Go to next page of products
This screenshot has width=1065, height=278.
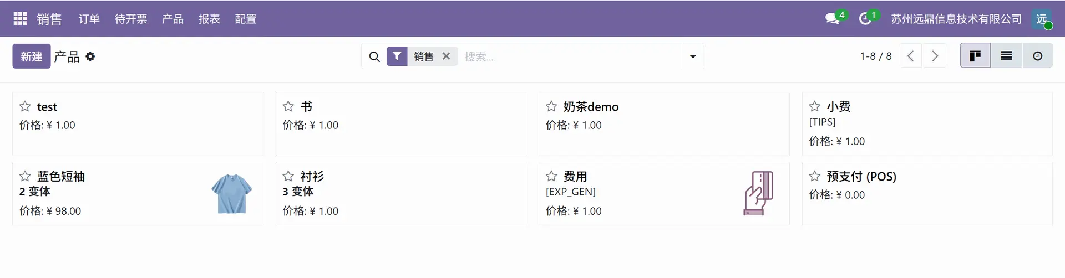tap(935, 56)
